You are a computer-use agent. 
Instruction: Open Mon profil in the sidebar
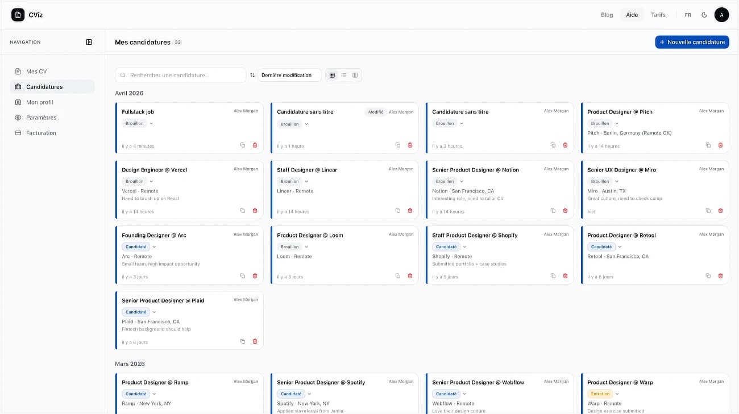(x=52, y=102)
